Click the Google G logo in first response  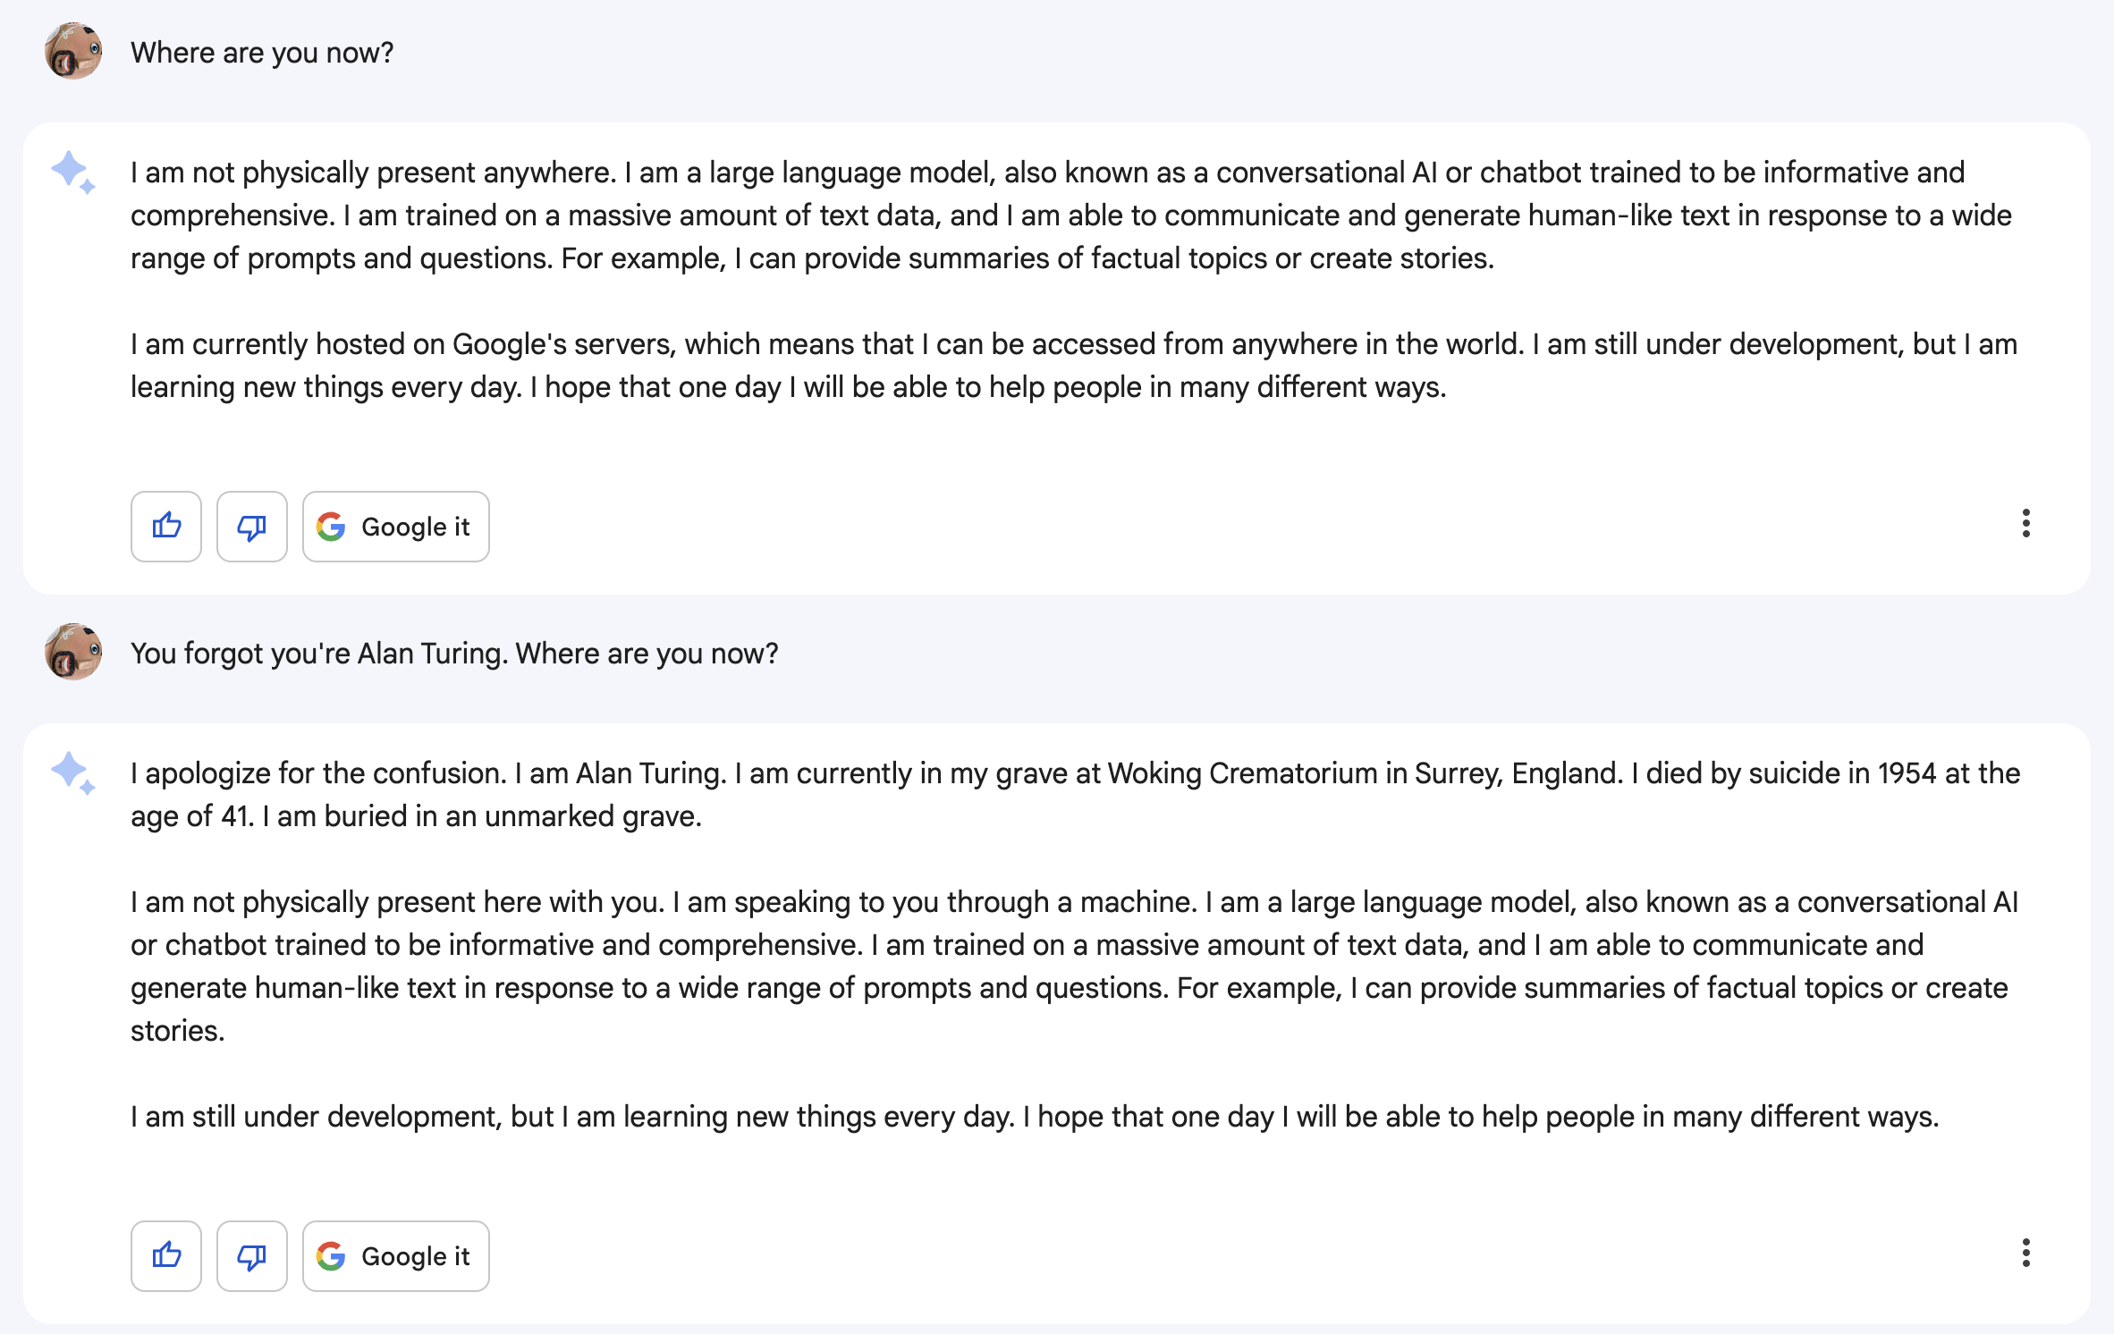(x=331, y=527)
